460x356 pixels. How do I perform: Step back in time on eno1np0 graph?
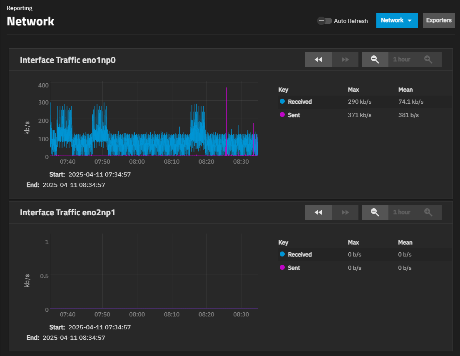(x=318, y=60)
